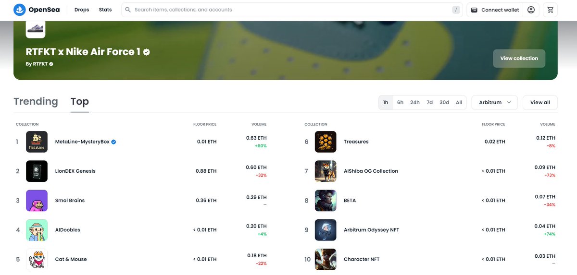Open the shopping cart icon
577x275 pixels.
coord(550,10)
